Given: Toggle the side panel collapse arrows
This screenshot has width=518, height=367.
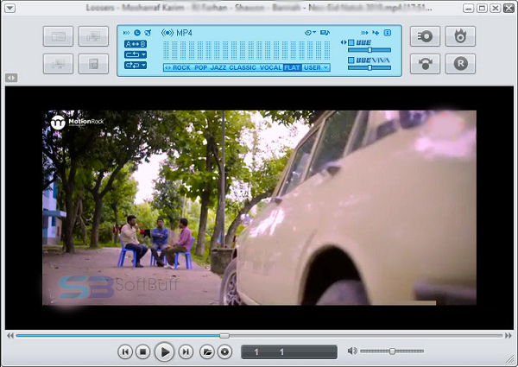Looking at the screenshot, I should (x=11, y=78).
